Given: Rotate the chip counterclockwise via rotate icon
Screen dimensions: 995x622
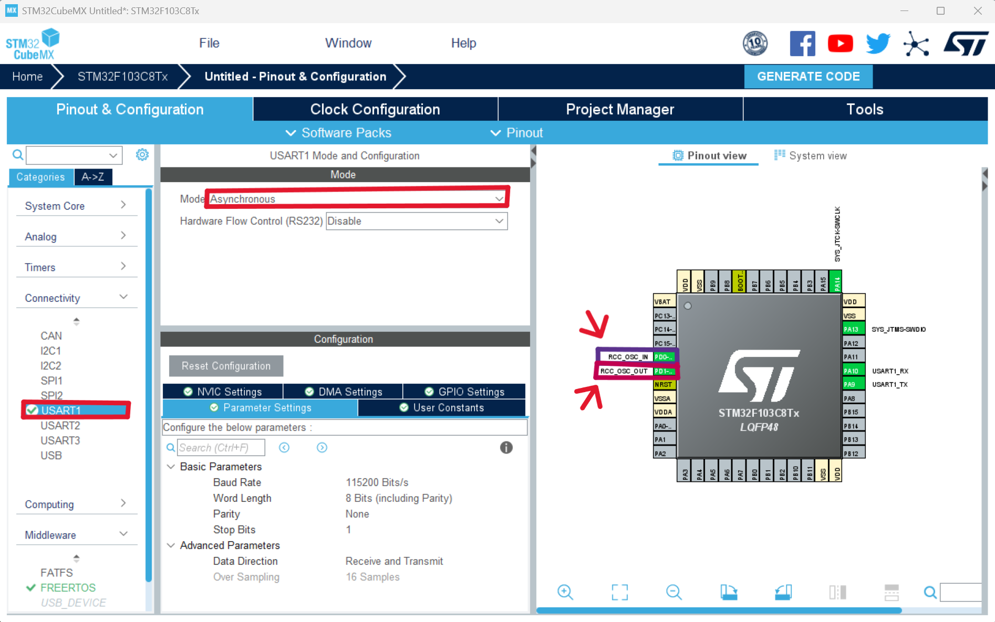Looking at the screenshot, I should pos(783,592).
